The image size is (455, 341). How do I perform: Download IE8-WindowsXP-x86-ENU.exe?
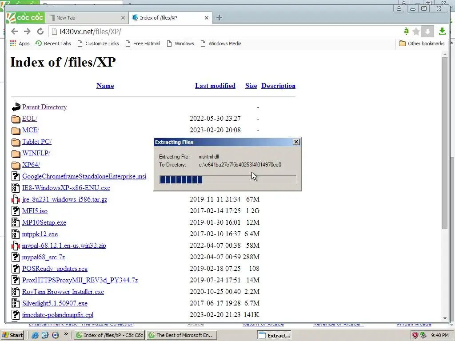(66, 188)
